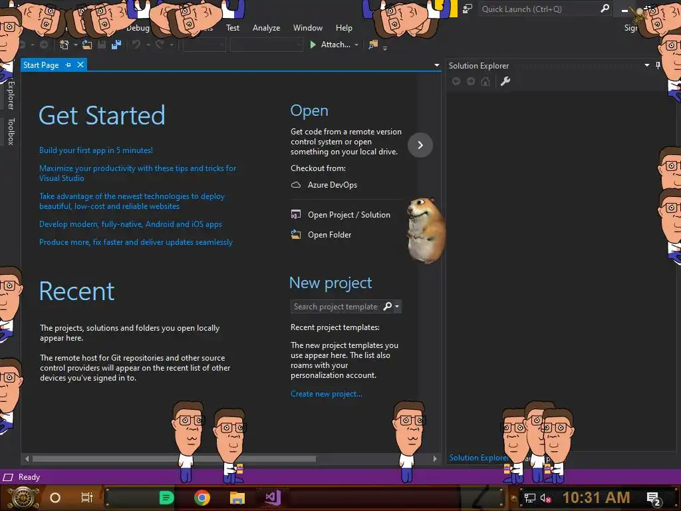Open 'Develop modern, fully-native' apps link
Image resolution: width=681 pixels, height=511 pixels.
pyautogui.click(x=130, y=224)
